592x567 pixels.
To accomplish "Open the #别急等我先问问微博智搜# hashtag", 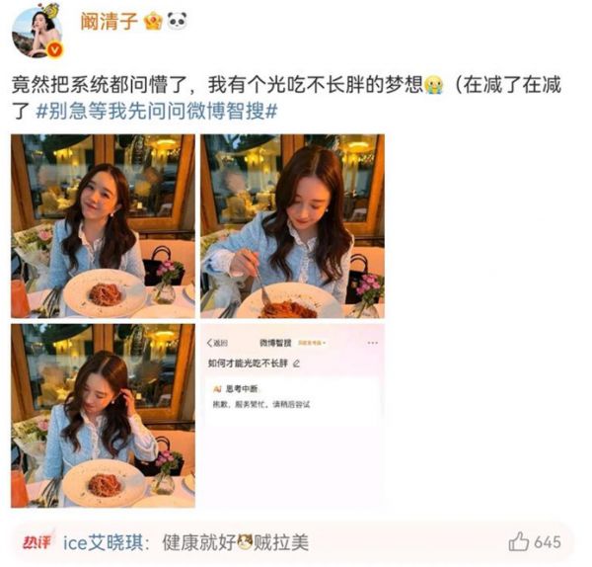I will [x=156, y=112].
